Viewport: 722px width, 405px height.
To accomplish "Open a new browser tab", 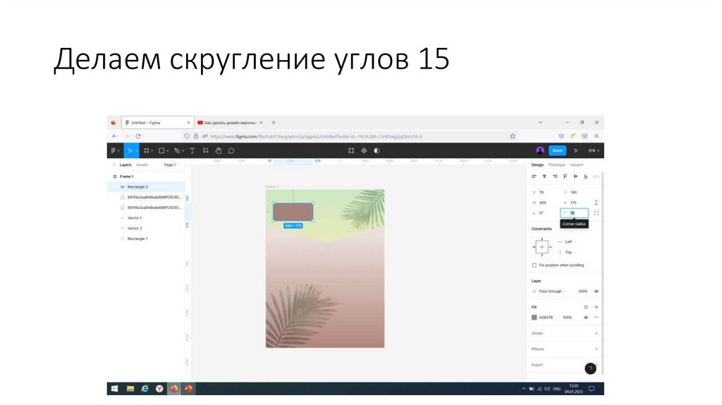I will [274, 123].
